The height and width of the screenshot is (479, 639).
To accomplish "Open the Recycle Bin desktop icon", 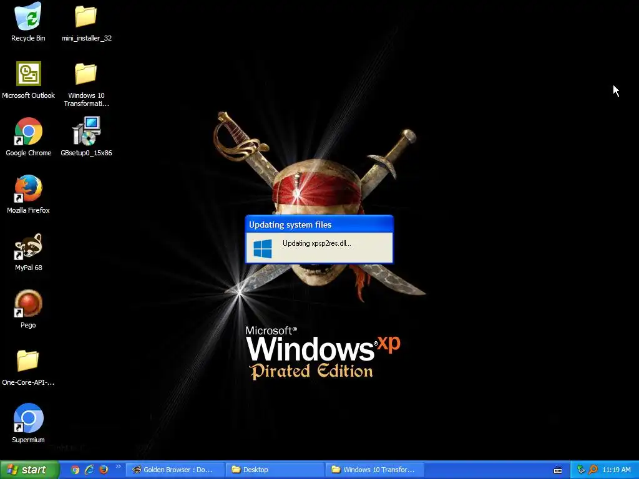I will point(28,21).
